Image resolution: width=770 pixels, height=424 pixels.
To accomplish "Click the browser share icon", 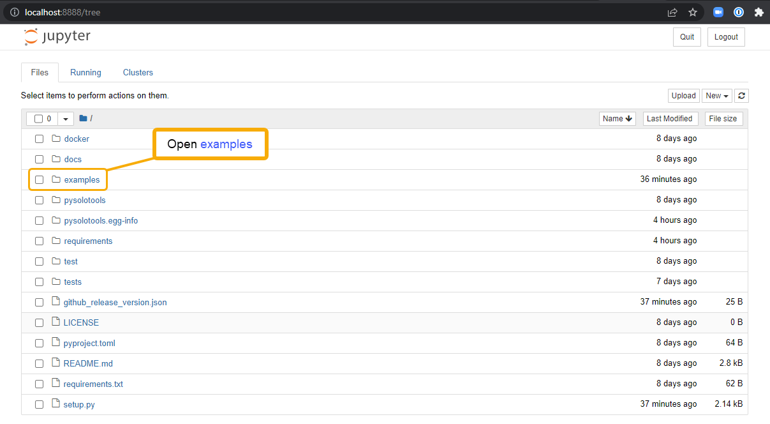I will click(x=672, y=12).
